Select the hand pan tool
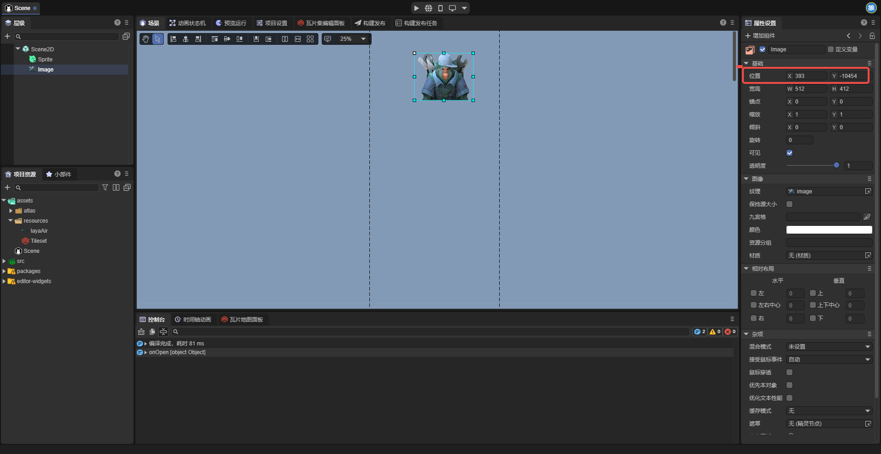This screenshot has width=881, height=454. [x=145, y=39]
